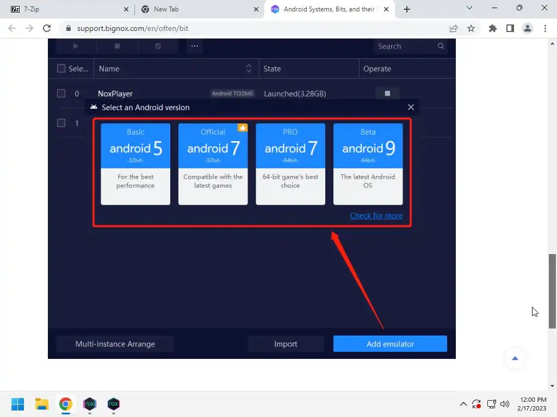The width and height of the screenshot is (557, 417).
Task: Open the Windows Start menu
Action: (17, 404)
